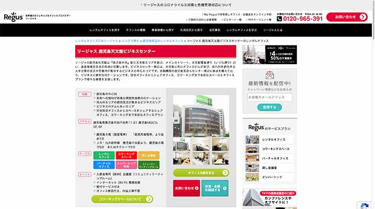Open オフィスの種類 menu item

pos(135,30)
